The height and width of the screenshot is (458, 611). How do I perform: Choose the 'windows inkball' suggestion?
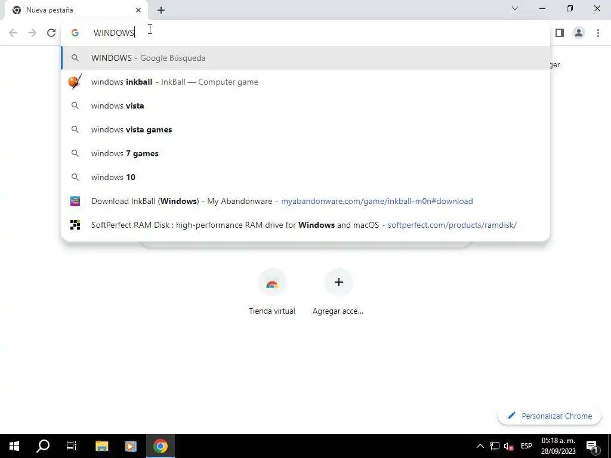[305, 82]
